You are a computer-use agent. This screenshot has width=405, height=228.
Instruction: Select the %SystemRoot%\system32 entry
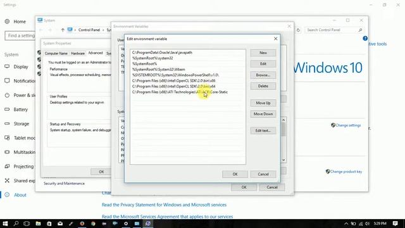(188, 58)
